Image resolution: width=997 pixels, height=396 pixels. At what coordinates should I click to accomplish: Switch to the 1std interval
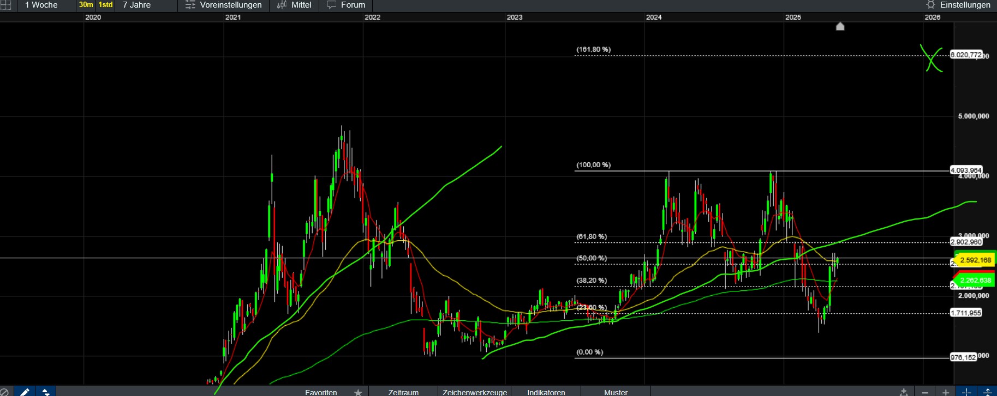(105, 5)
